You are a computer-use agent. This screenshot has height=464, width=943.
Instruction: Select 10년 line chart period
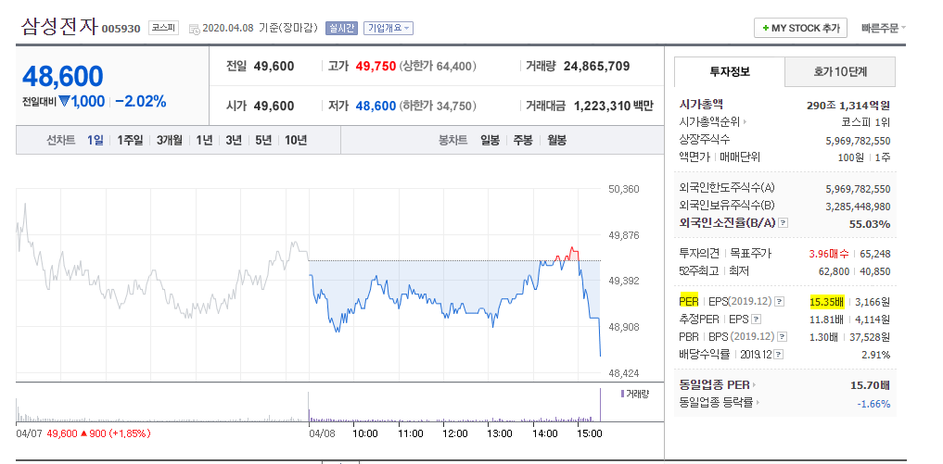pos(296,140)
